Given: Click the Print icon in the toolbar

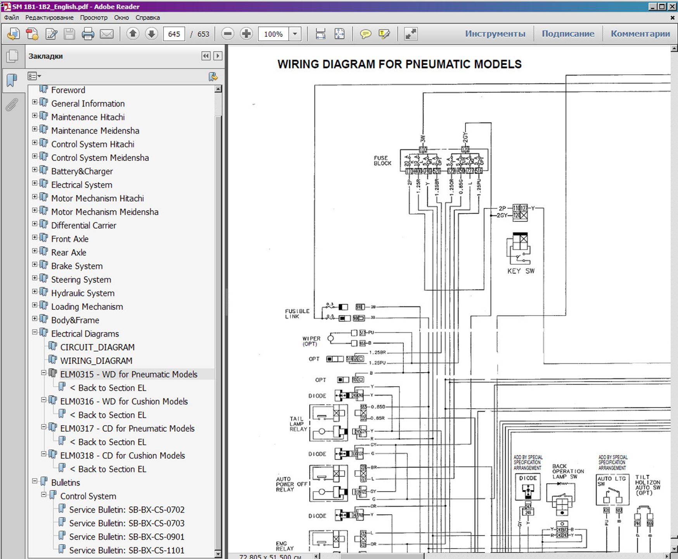Looking at the screenshot, I should tap(88, 34).
